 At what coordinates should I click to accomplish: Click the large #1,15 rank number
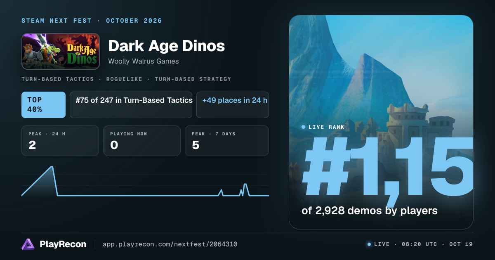pos(387,168)
